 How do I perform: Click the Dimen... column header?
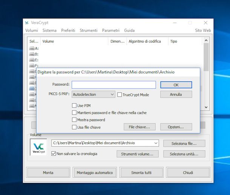pyautogui.click(x=117, y=41)
